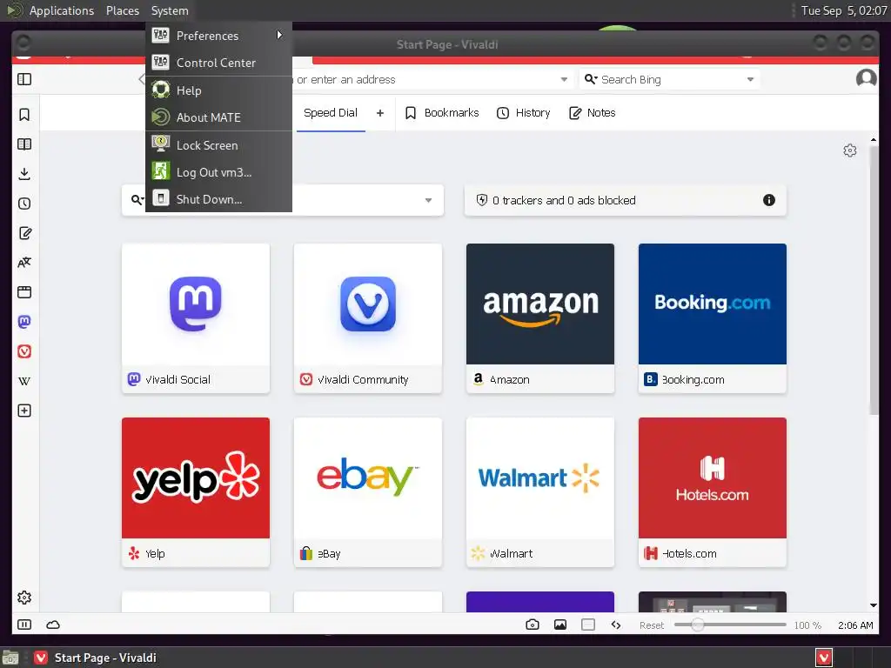
Task: Choose Shut Down... from System menu
Action: tap(218, 199)
